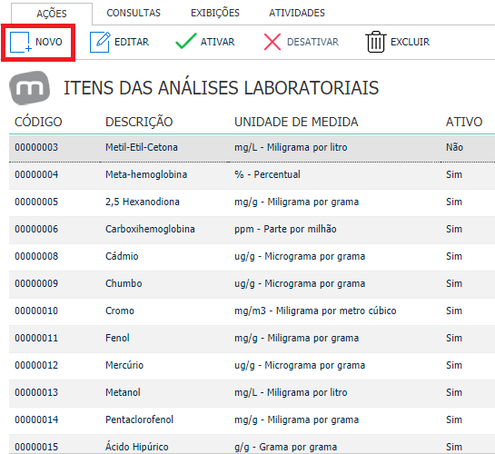The height and width of the screenshot is (454, 495).
Task: Click the gray M logo icon
Action: (x=30, y=88)
